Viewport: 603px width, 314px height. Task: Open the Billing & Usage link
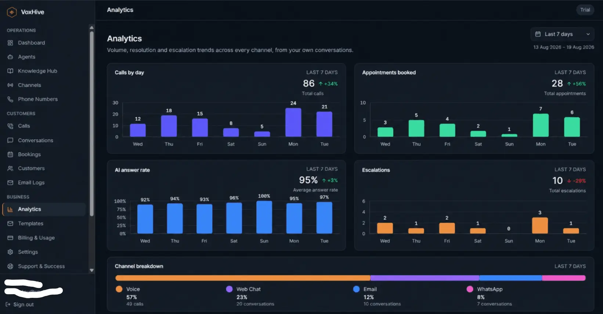click(x=44, y=238)
